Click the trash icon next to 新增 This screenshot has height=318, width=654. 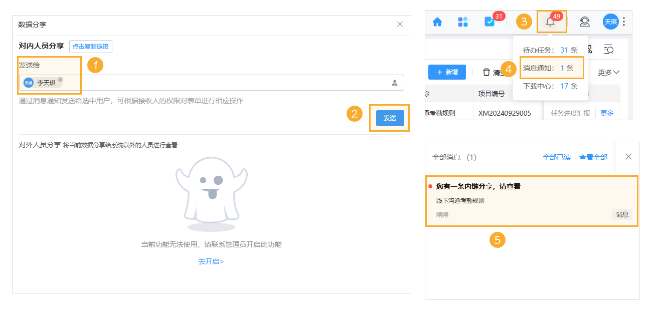click(x=486, y=72)
